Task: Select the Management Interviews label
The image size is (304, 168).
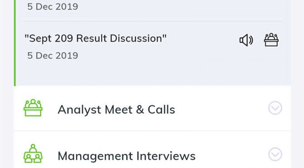Action: (126, 156)
